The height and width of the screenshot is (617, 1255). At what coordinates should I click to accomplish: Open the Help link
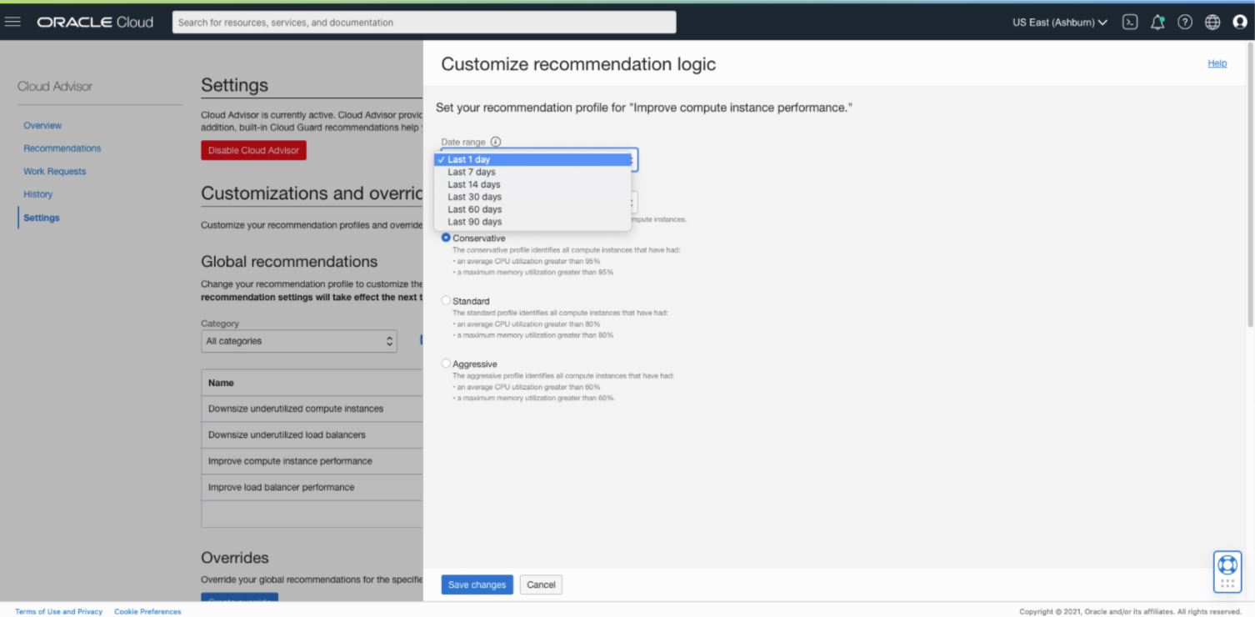click(1217, 63)
